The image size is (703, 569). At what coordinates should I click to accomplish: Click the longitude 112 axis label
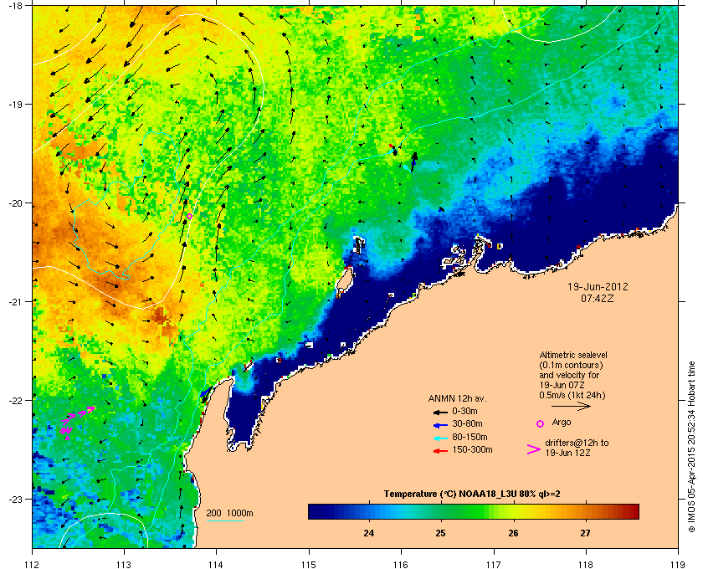33,565
